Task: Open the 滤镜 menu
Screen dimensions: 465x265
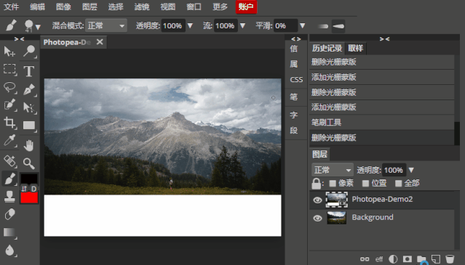Action: click(x=142, y=7)
